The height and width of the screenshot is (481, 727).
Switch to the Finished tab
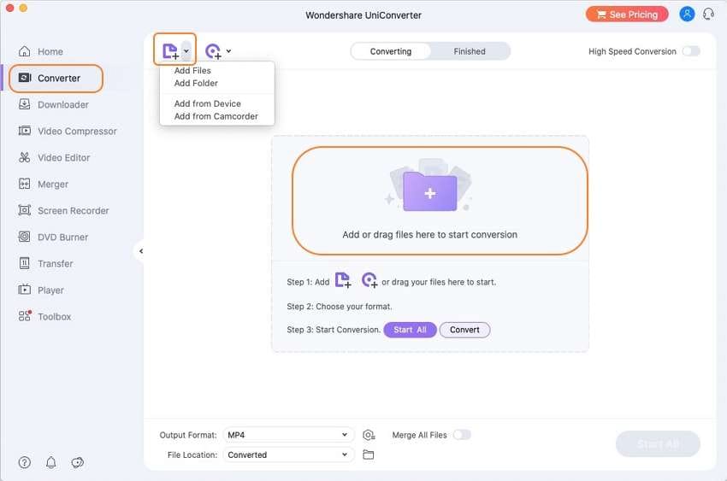(470, 51)
